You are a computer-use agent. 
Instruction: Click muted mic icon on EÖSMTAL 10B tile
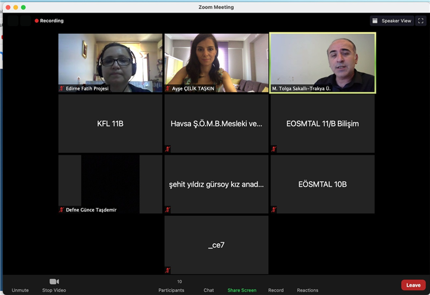click(x=274, y=210)
